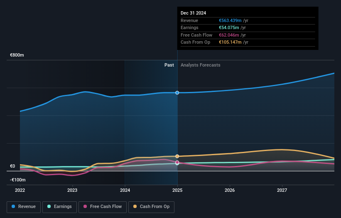Viewport: 341px width, 218px height.
Task: Click the Past section label
Action: point(169,65)
